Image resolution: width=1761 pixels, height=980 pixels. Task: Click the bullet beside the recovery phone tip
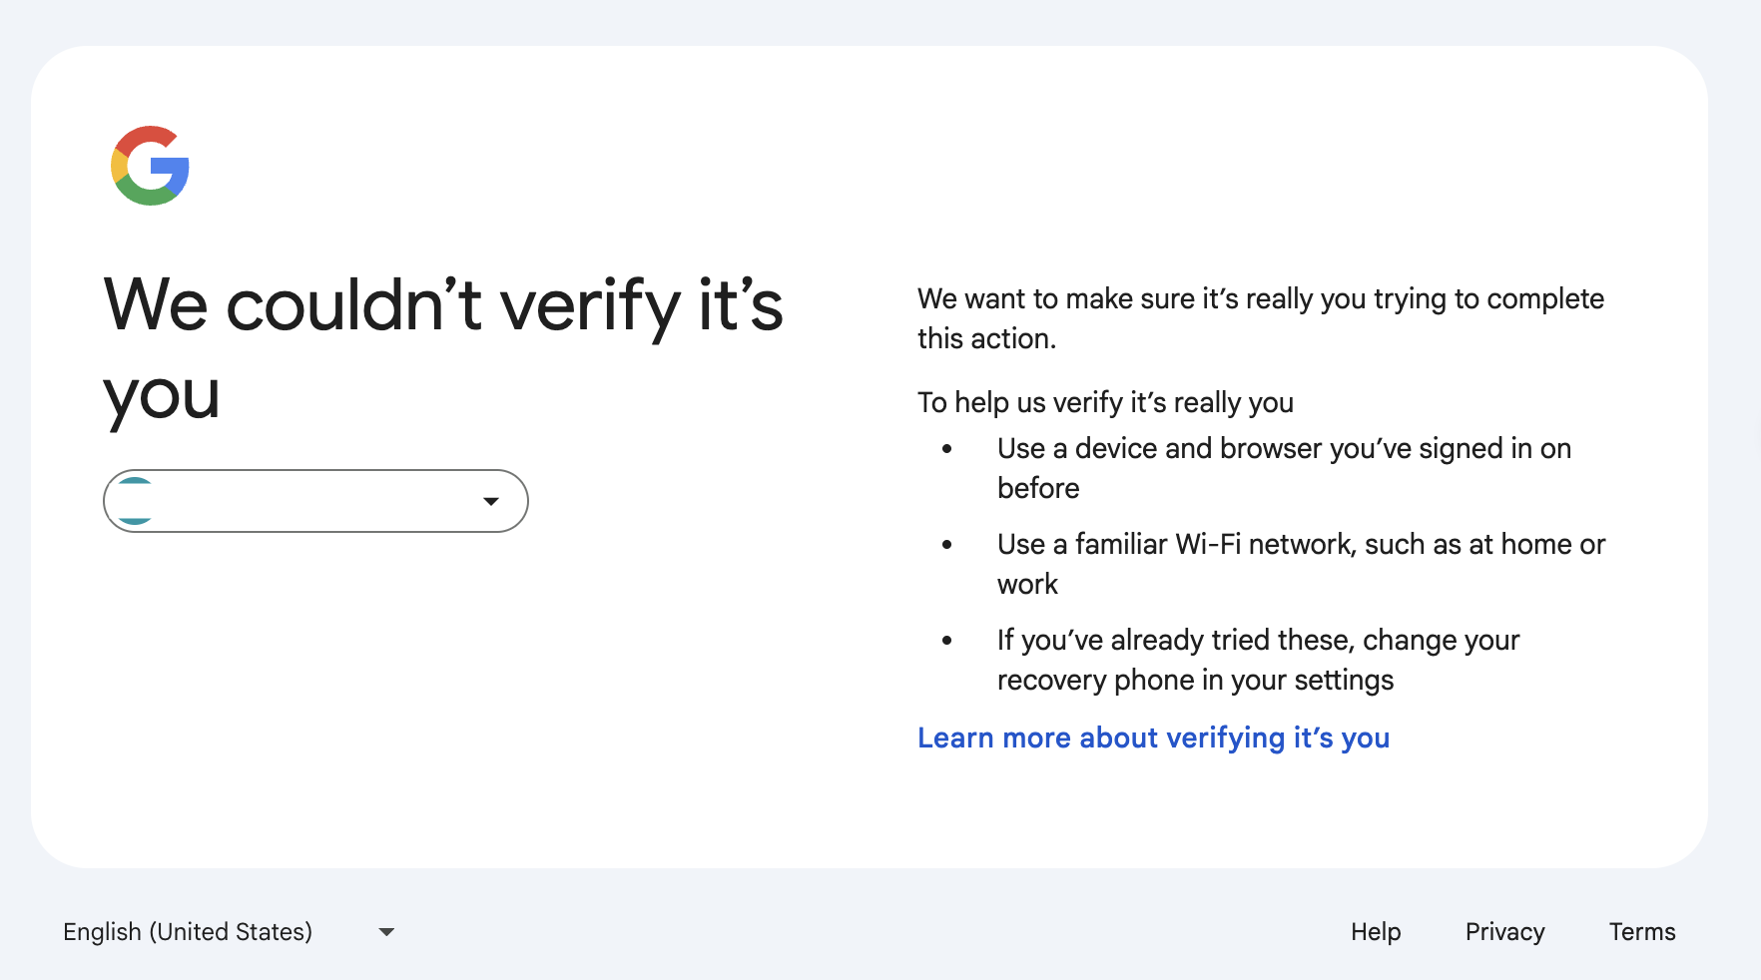[947, 642]
